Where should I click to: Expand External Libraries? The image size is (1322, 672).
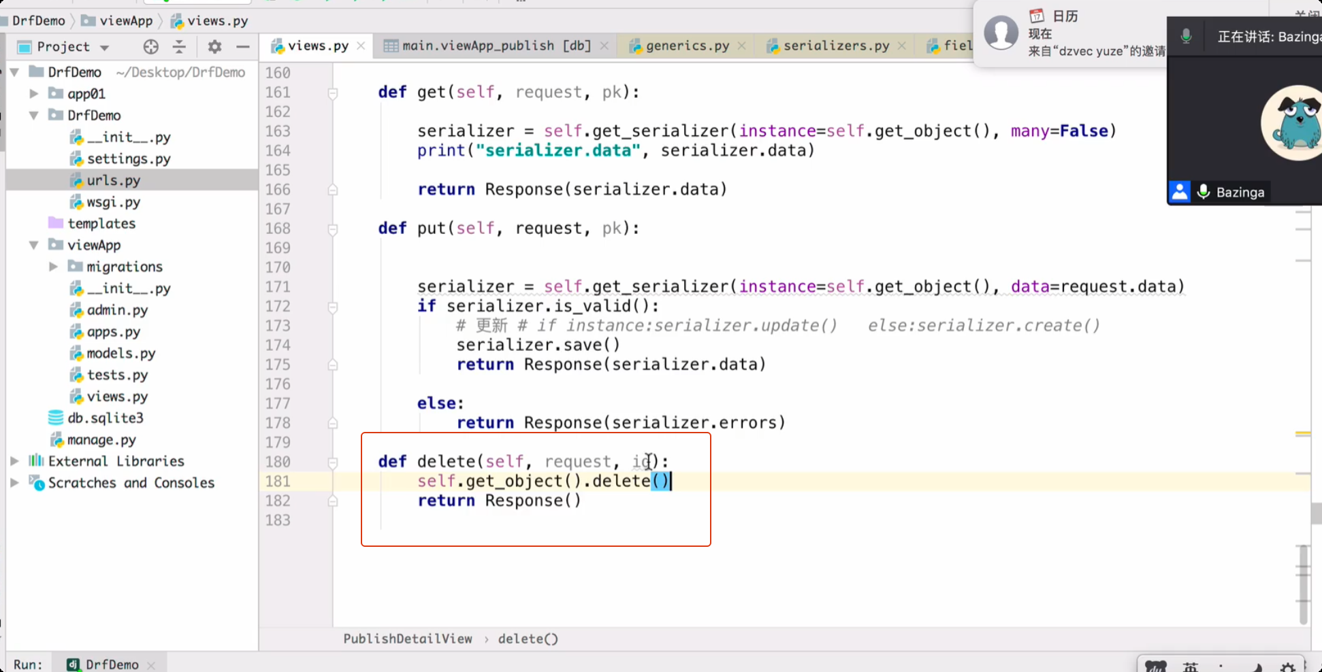14,461
